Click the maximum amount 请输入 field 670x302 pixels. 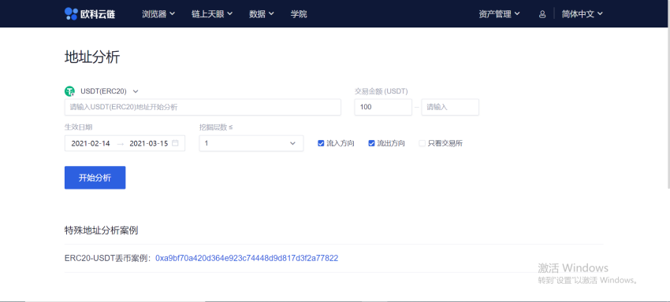point(450,107)
